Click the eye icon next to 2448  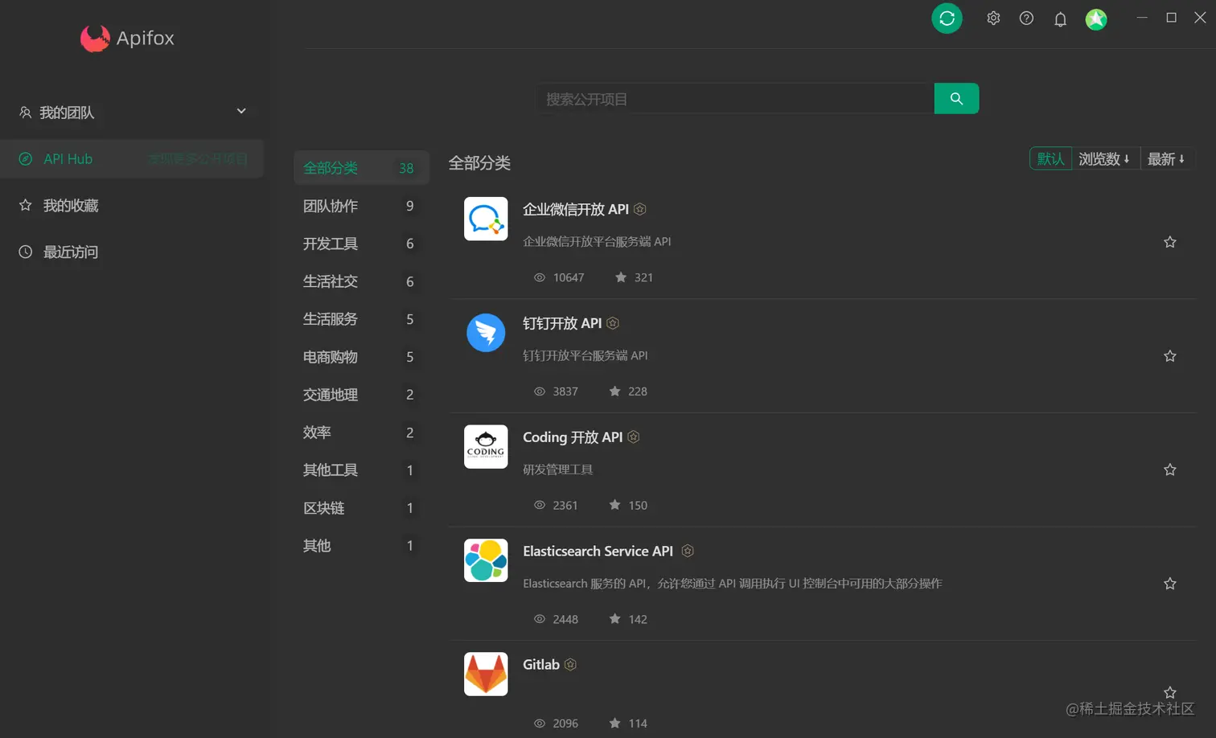click(540, 619)
